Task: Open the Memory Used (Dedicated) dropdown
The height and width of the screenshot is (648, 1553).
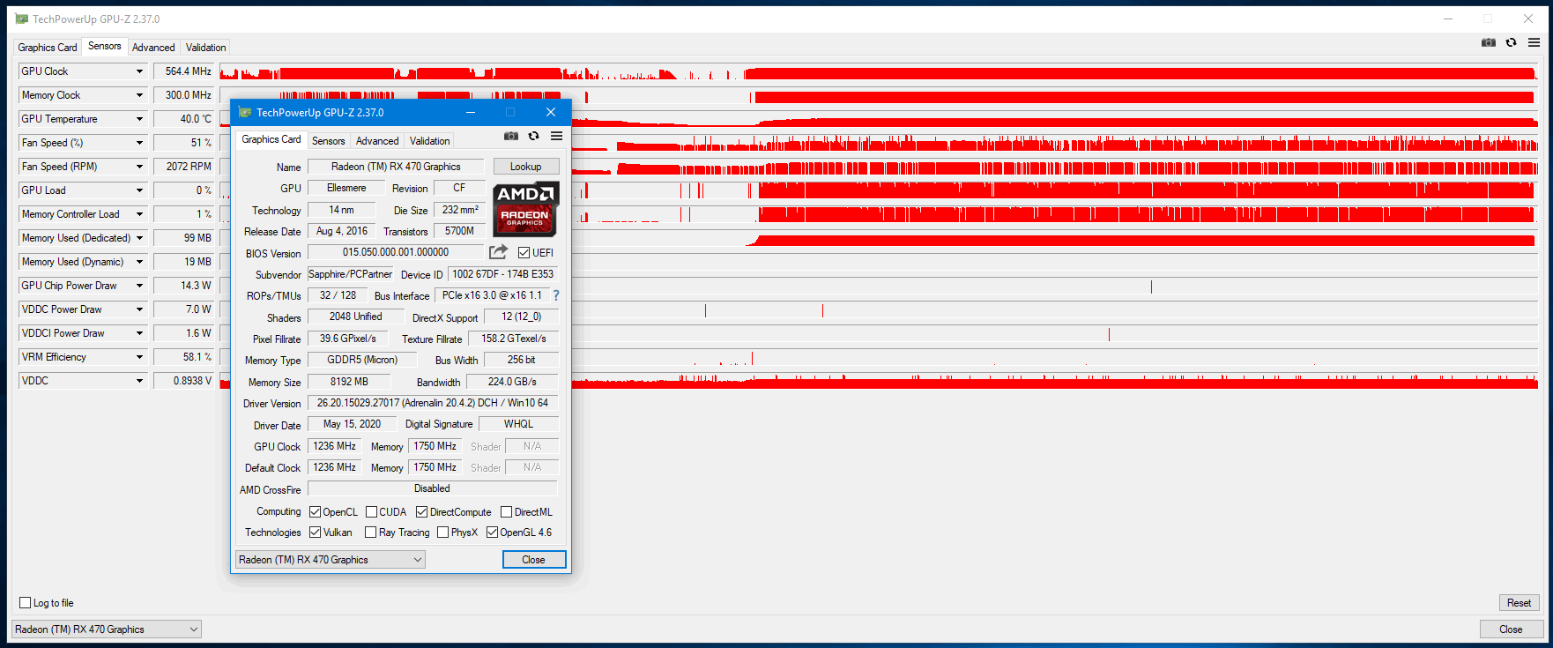Action: tap(139, 238)
